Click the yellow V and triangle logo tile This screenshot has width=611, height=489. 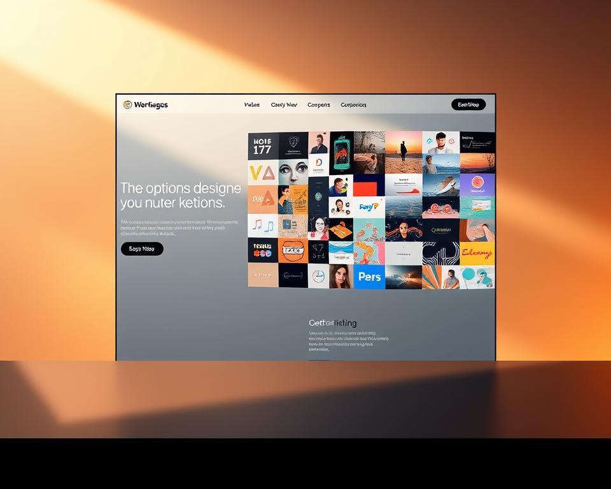click(262, 173)
